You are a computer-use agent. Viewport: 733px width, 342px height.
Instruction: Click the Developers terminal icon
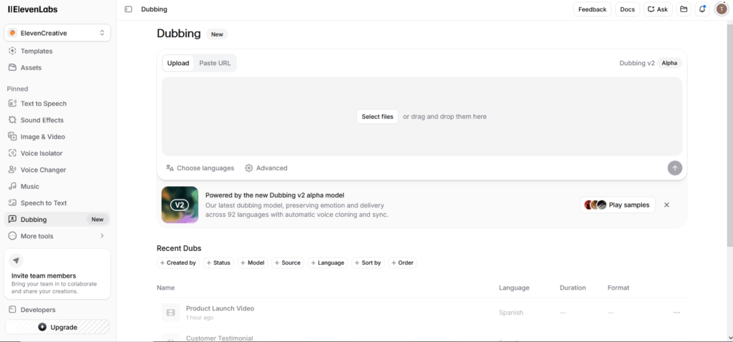pyautogui.click(x=13, y=309)
